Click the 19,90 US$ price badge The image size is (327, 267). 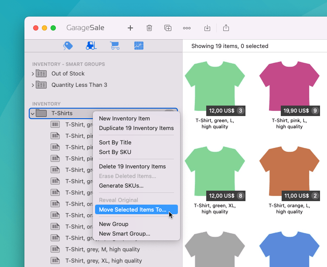(x=300, y=111)
